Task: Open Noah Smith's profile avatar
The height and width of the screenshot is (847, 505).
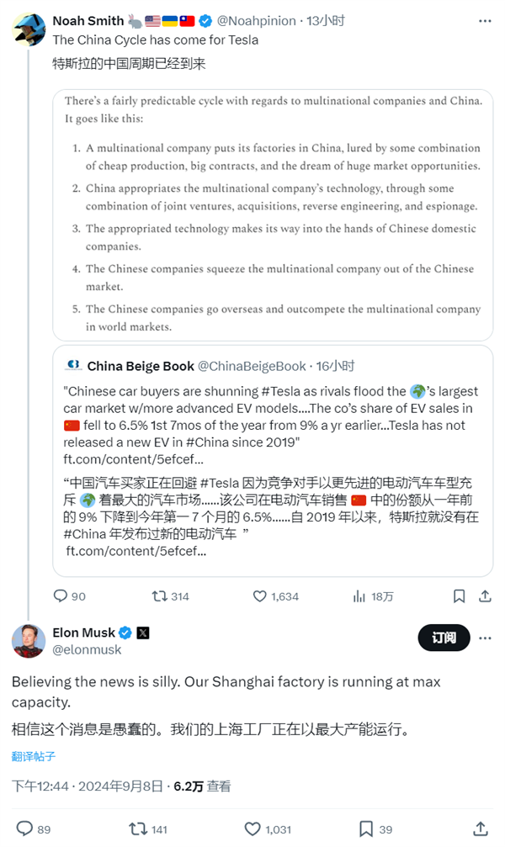Action: (x=28, y=27)
